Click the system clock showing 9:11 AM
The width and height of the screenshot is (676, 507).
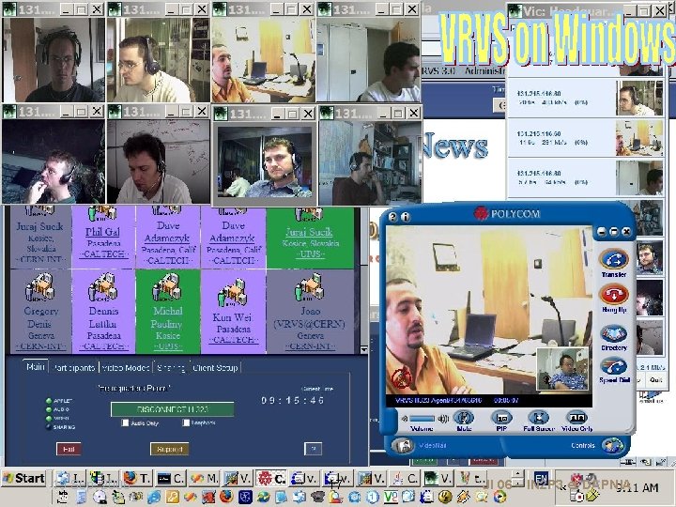coord(638,487)
